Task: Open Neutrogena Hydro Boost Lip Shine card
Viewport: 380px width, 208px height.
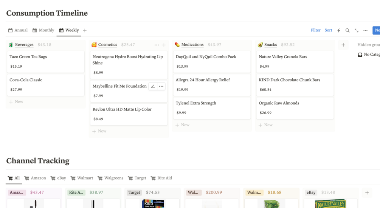Action: 129,65
